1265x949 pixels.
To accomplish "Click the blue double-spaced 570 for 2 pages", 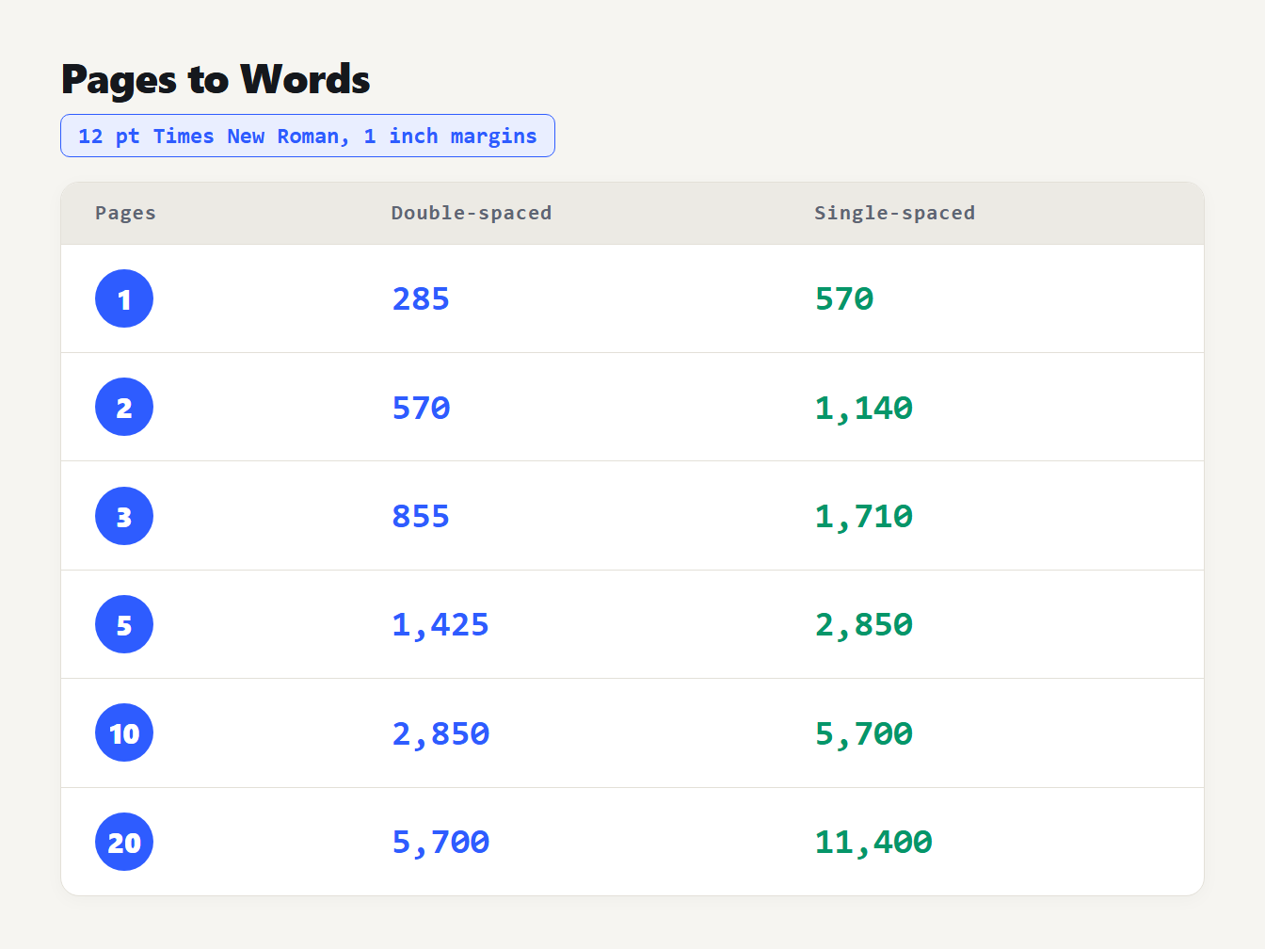I will [421, 408].
